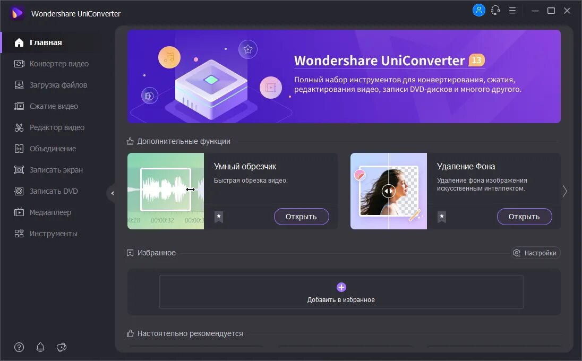Switch to Загрузка файлов section
582x361 pixels.
pyautogui.click(x=58, y=85)
